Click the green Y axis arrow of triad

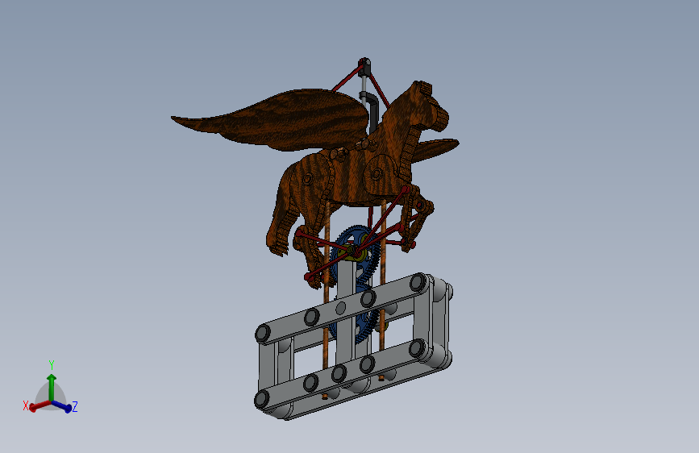(52, 386)
